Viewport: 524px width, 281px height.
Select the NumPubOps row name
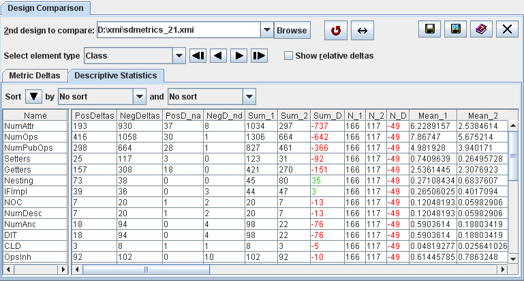(x=35, y=147)
